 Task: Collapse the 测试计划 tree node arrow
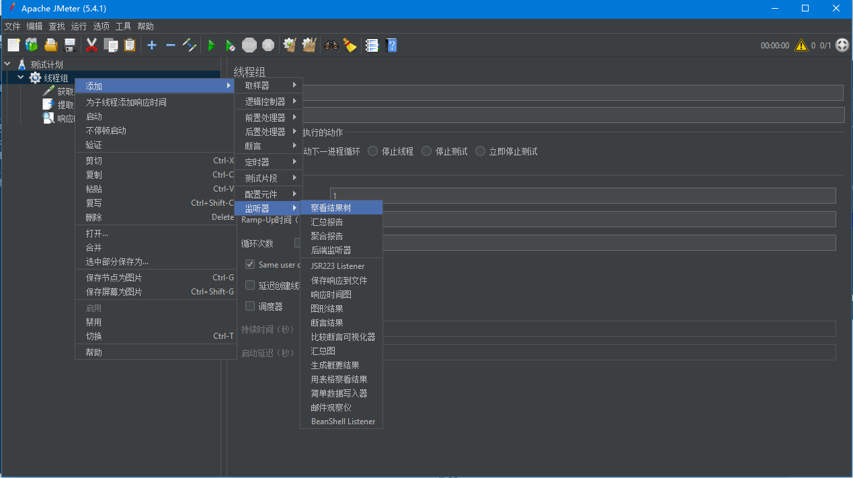click(x=7, y=65)
